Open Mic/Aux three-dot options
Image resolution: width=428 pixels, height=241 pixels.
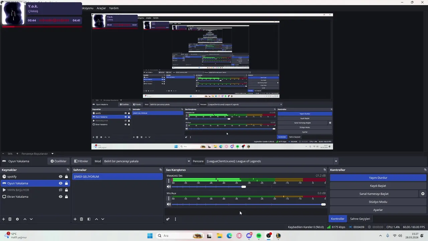tap(169, 198)
